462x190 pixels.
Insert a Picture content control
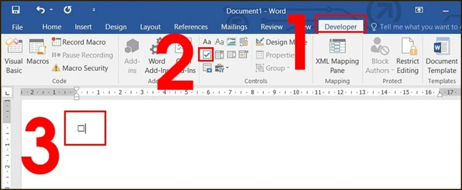point(232,42)
